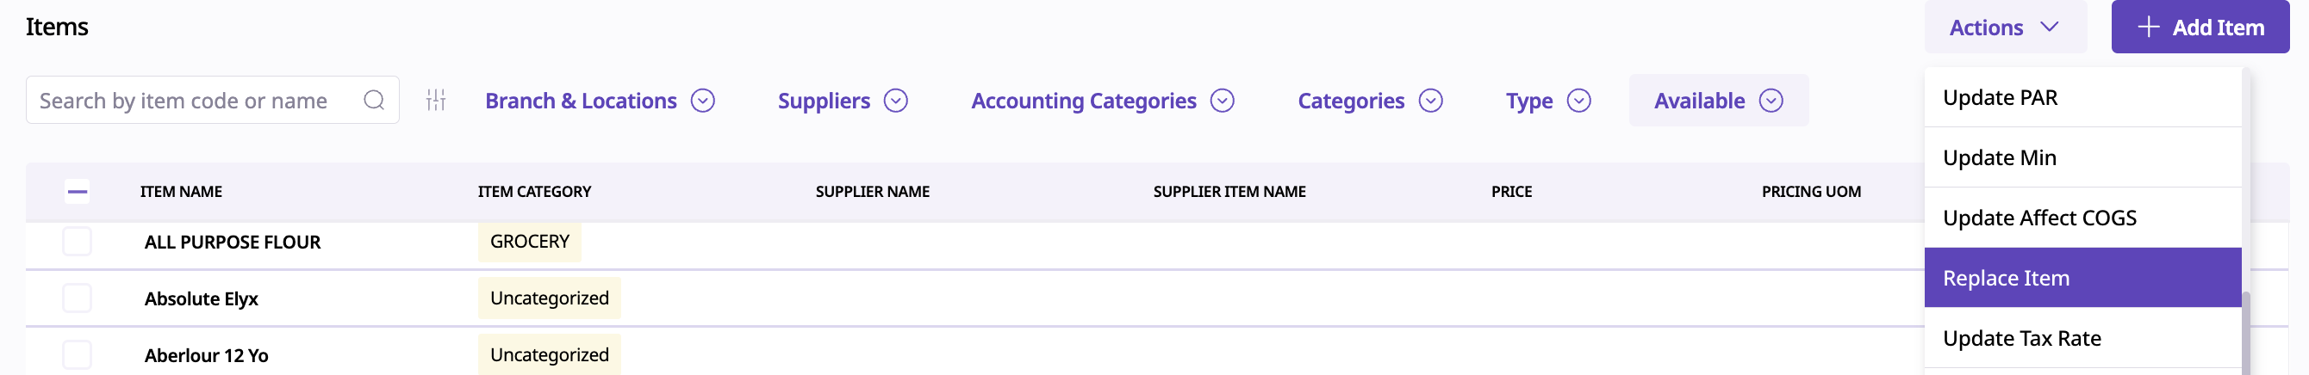Tick the Aberlour 12 Yo row checkbox
This screenshot has width=2309, height=375.
[77, 354]
